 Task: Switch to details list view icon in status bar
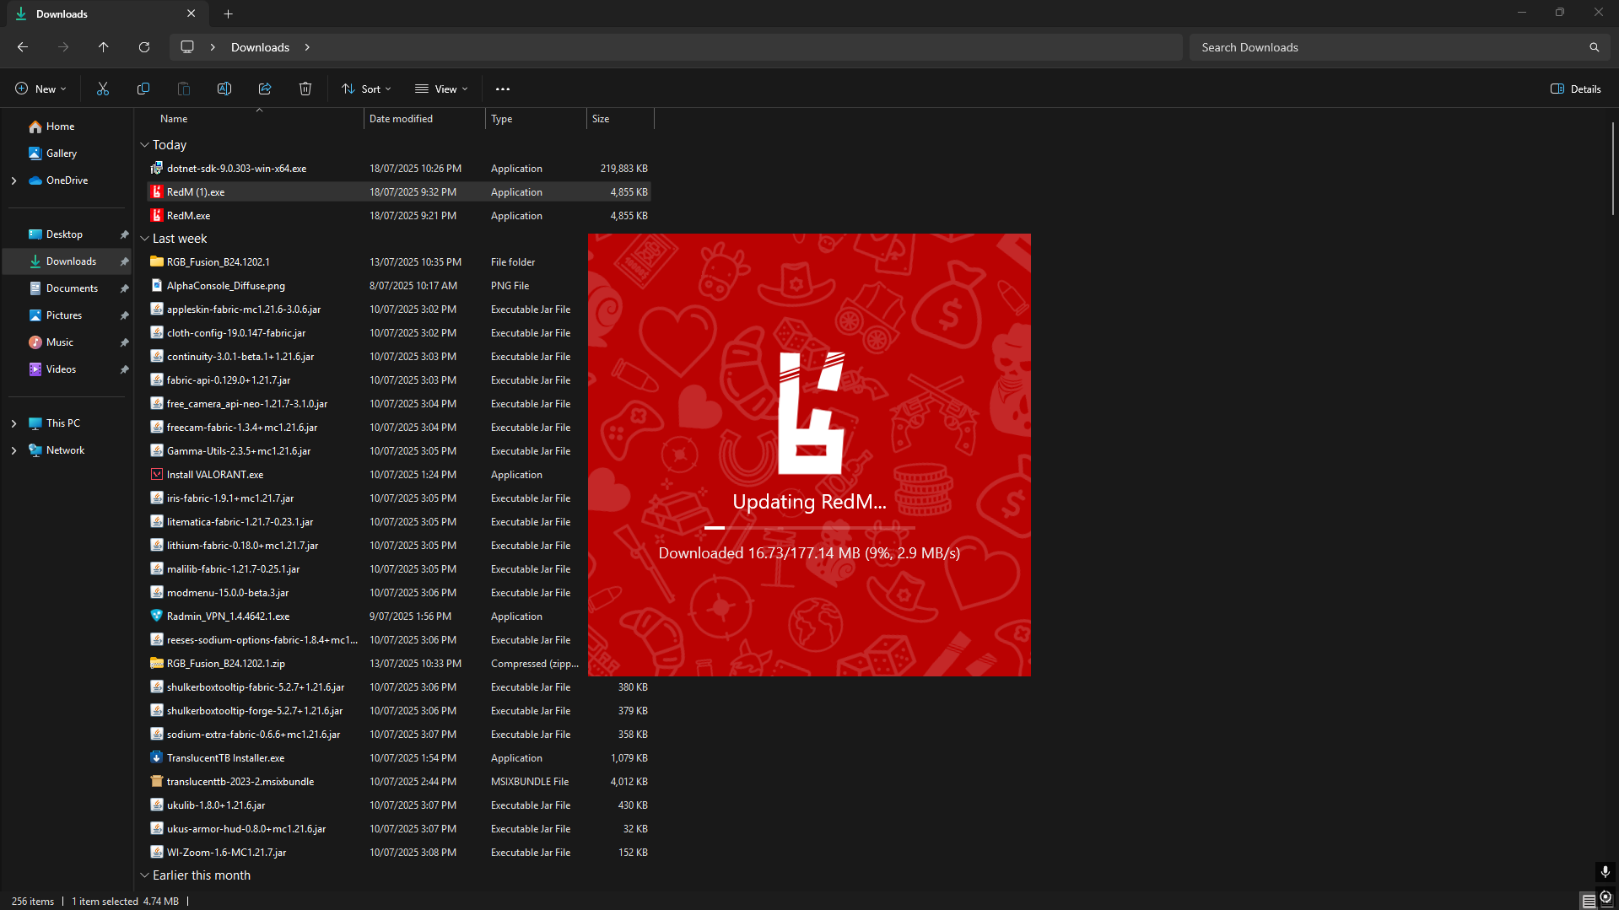pyautogui.click(x=1589, y=901)
